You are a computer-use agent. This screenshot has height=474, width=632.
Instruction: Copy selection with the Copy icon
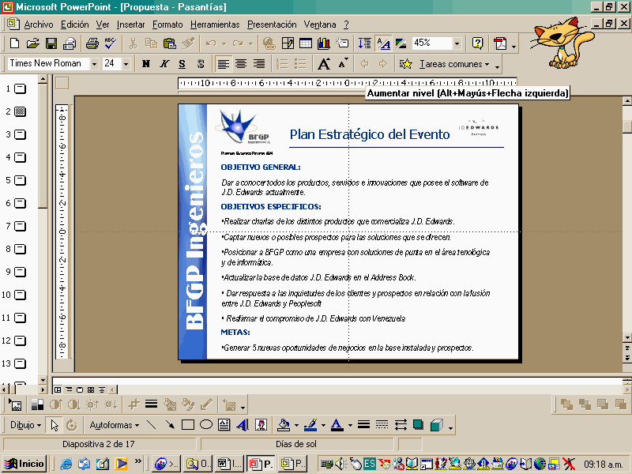(x=151, y=43)
